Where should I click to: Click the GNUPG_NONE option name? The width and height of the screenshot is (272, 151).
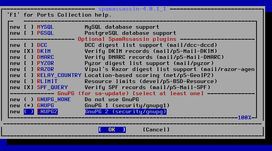pos(54,100)
